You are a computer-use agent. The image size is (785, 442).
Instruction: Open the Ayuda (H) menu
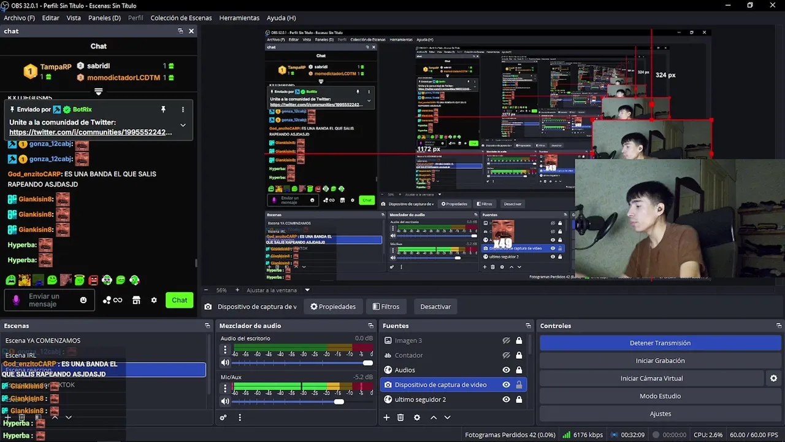pos(281,18)
